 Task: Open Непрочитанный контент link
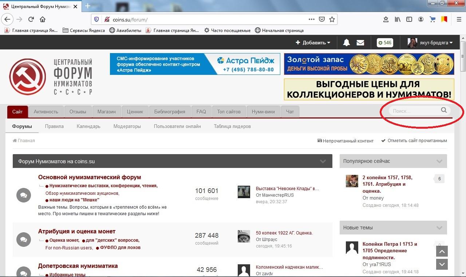coord(345,141)
